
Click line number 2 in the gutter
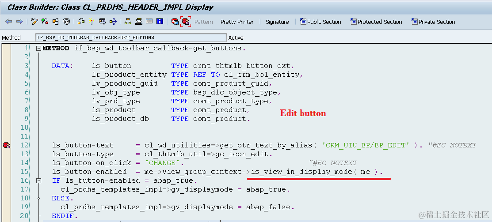[x=26, y=57]
